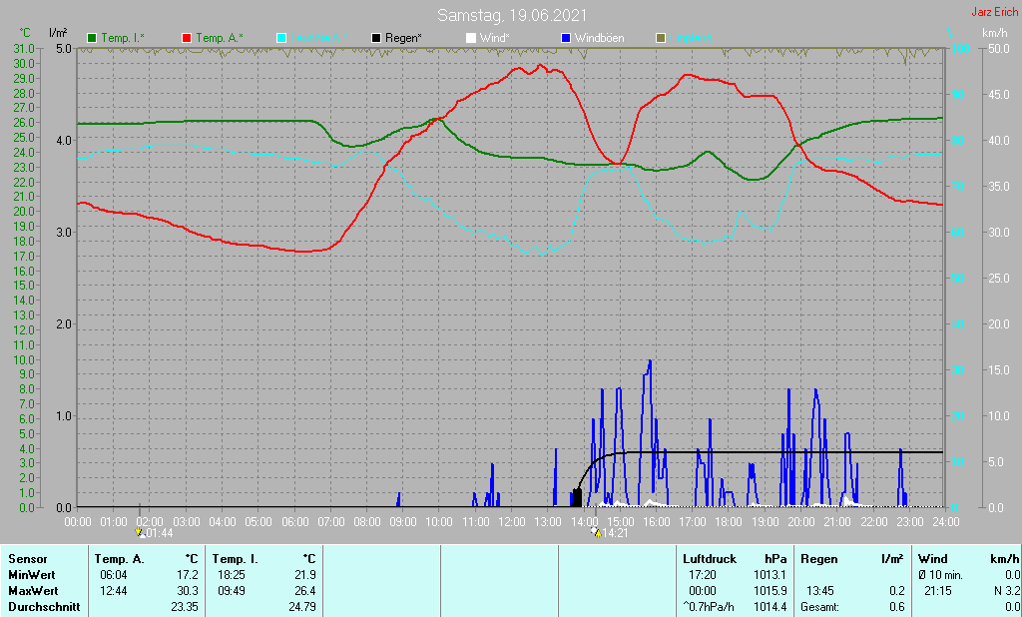The width and height of the screenshot is (1022, 617).
Task: Click the marker icon at 14:21
Action: pyautogui.click(x=594, y=532)
